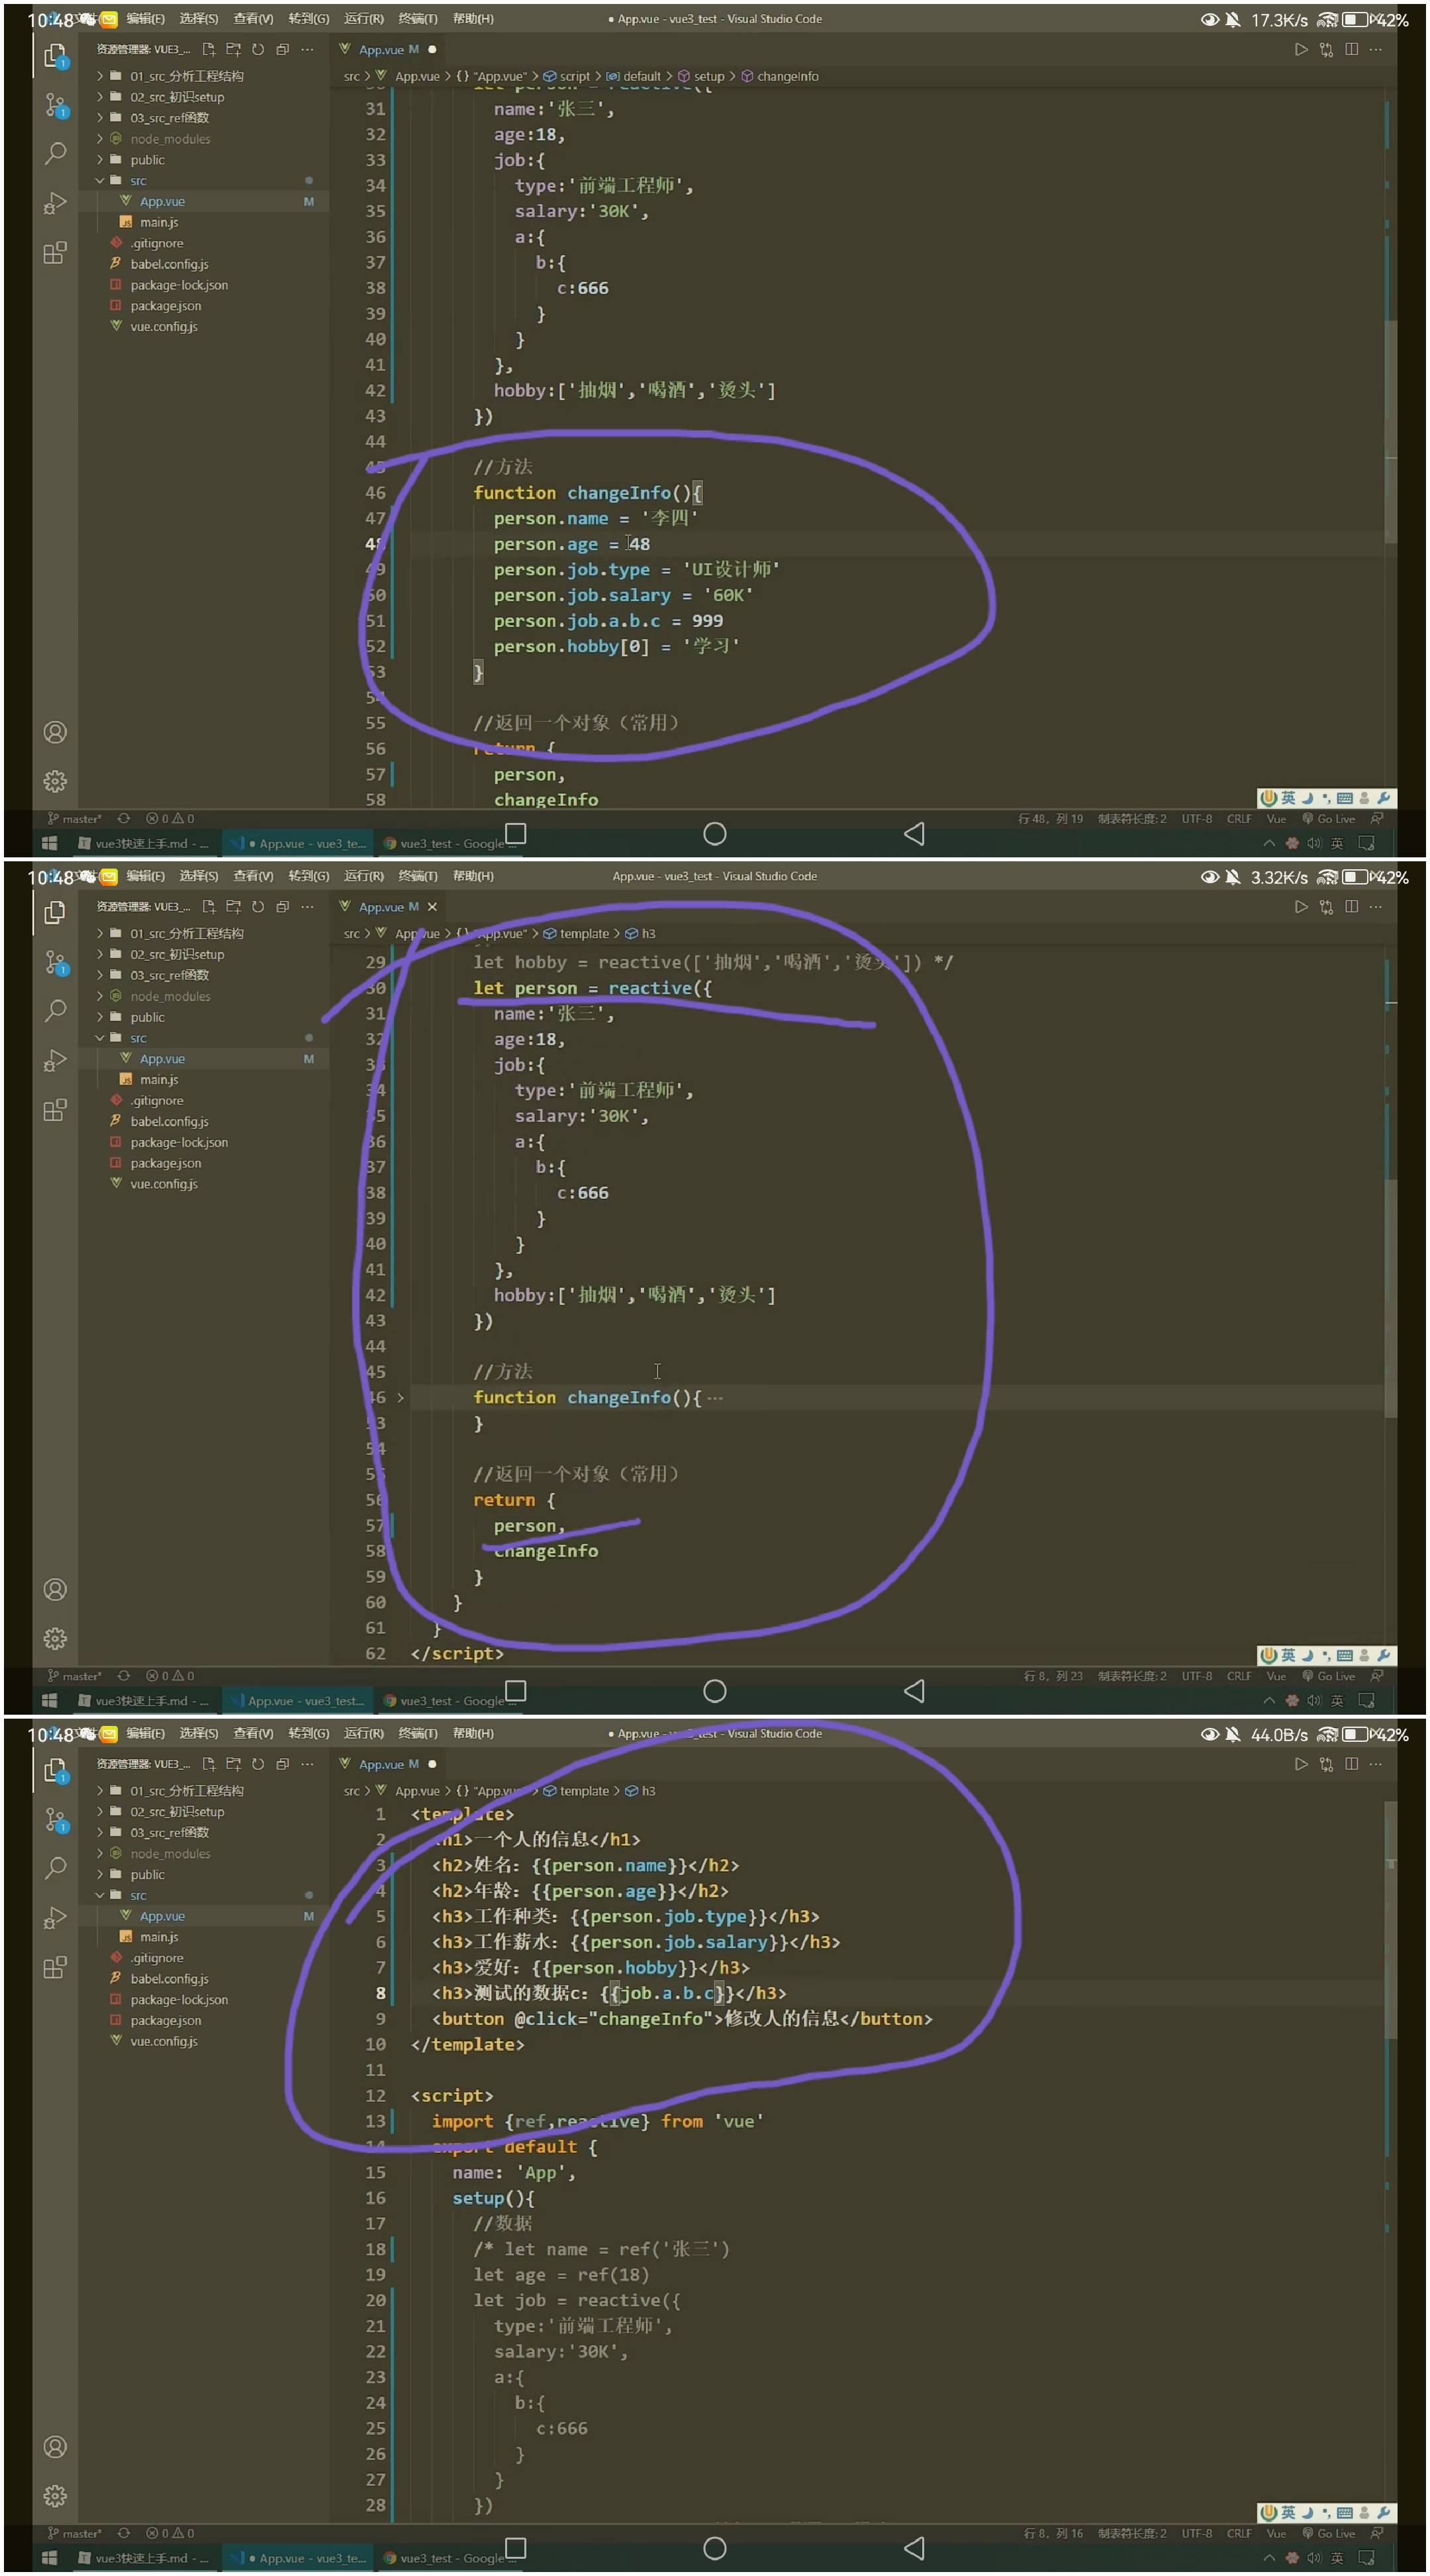Open Source Control in the topmost VS Code window
This screenshot has width=1430, height=2576.
pos(55,104)
